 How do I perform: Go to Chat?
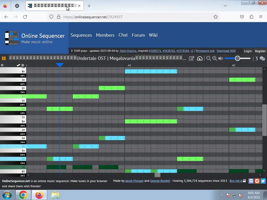123,35
